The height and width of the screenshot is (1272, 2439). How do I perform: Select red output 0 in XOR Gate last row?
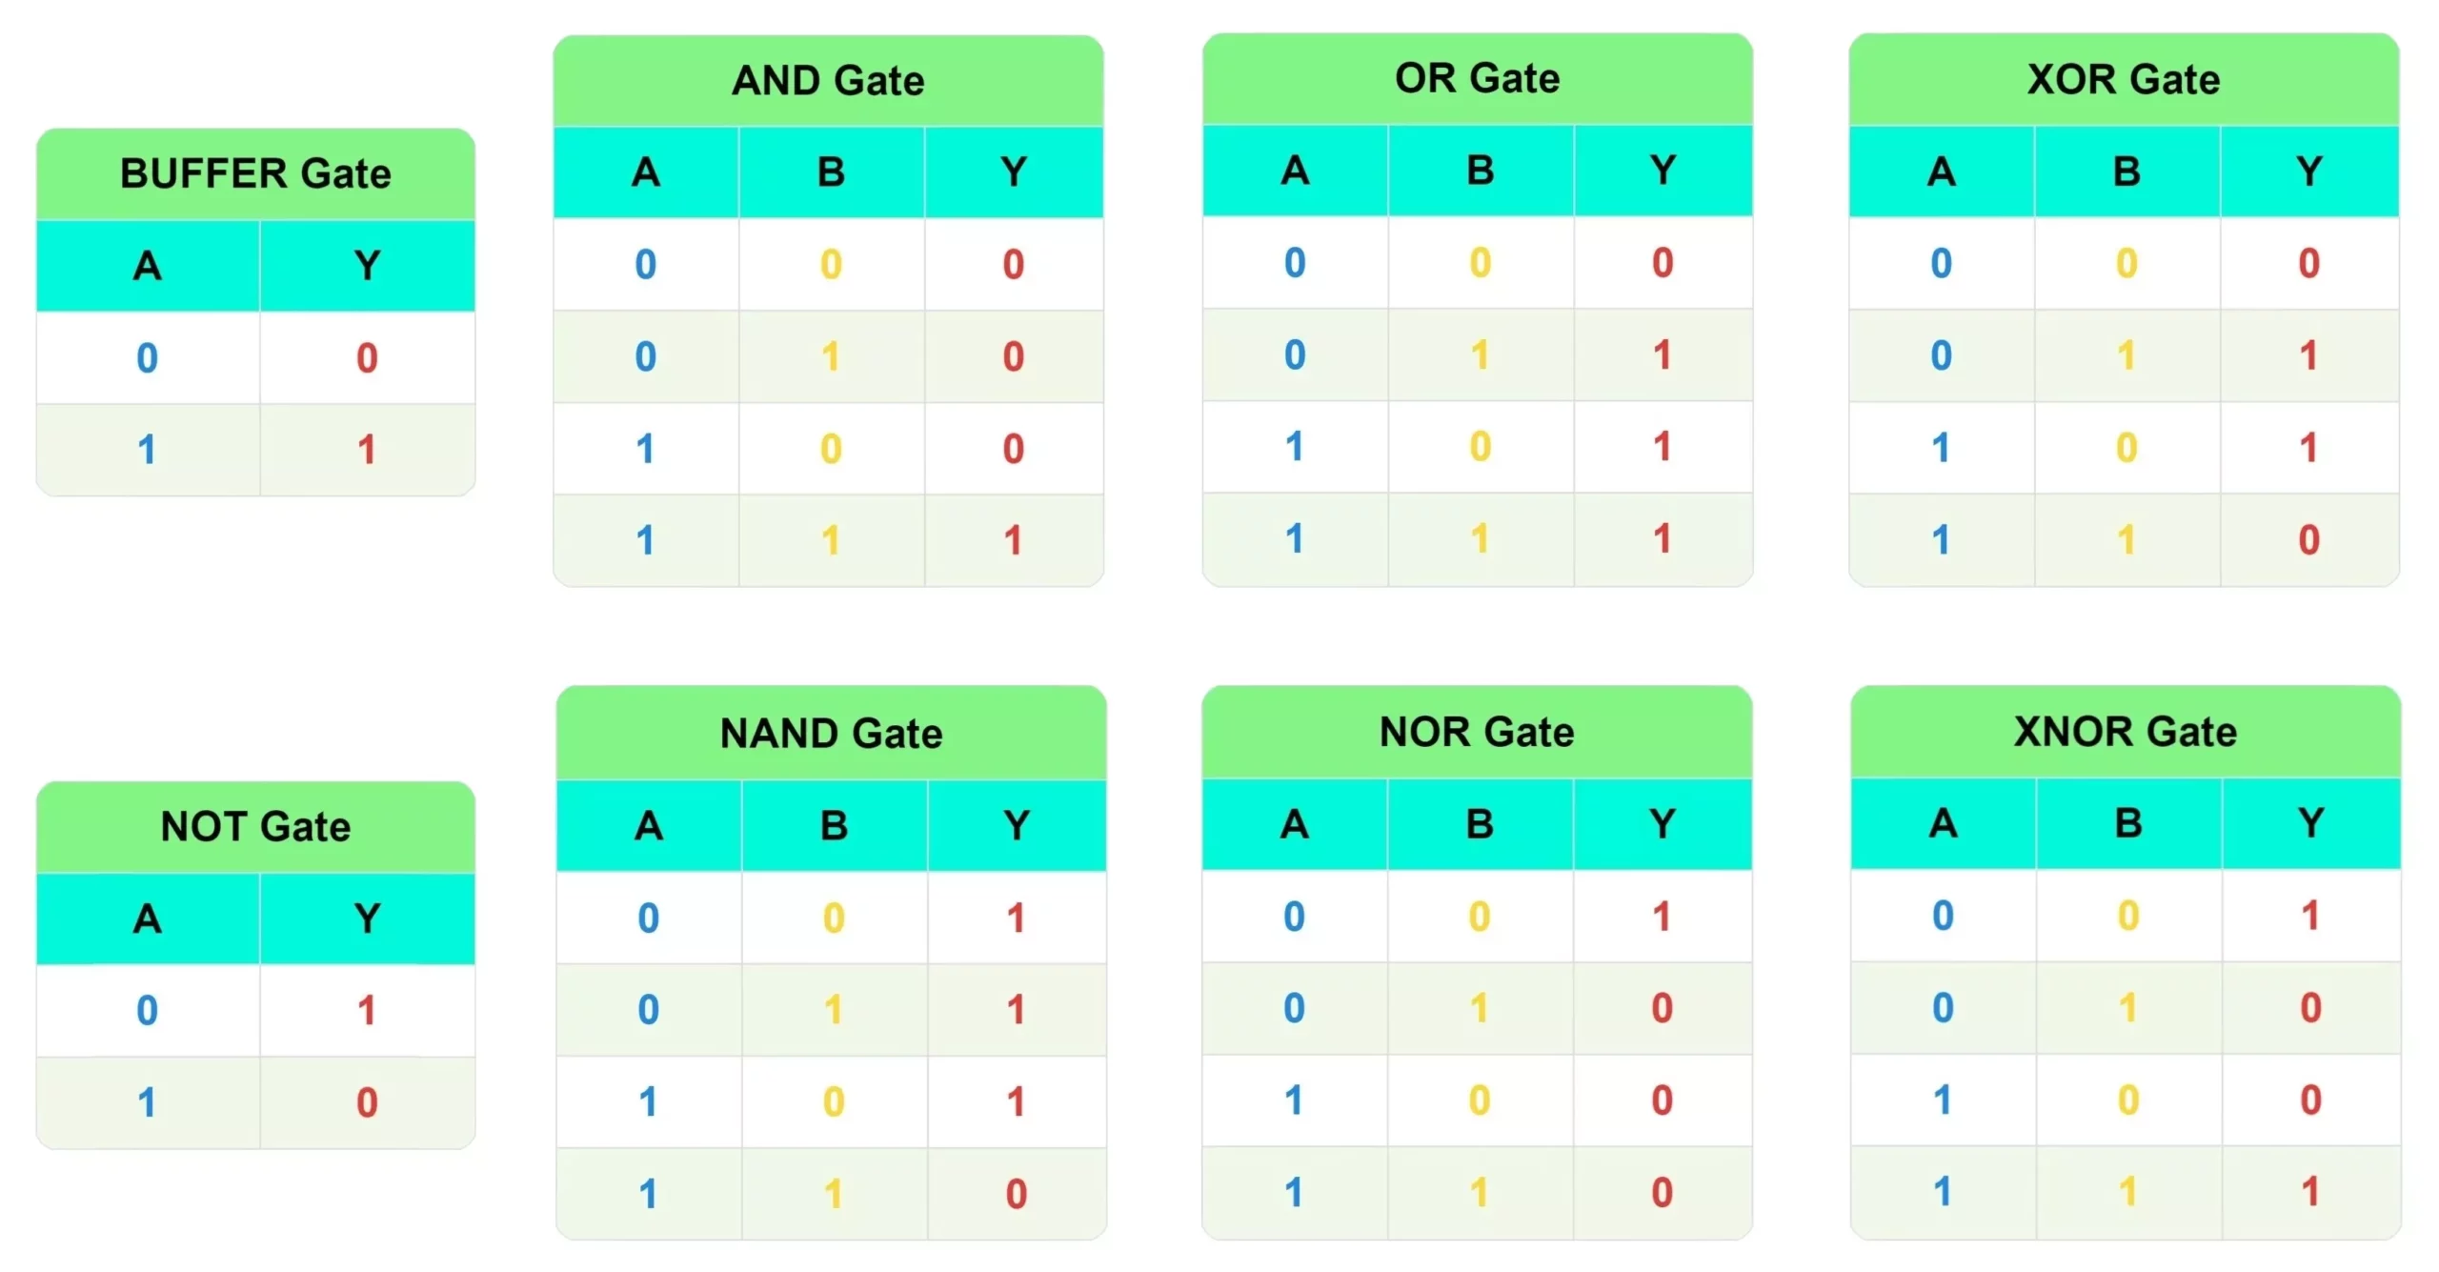2308,540
